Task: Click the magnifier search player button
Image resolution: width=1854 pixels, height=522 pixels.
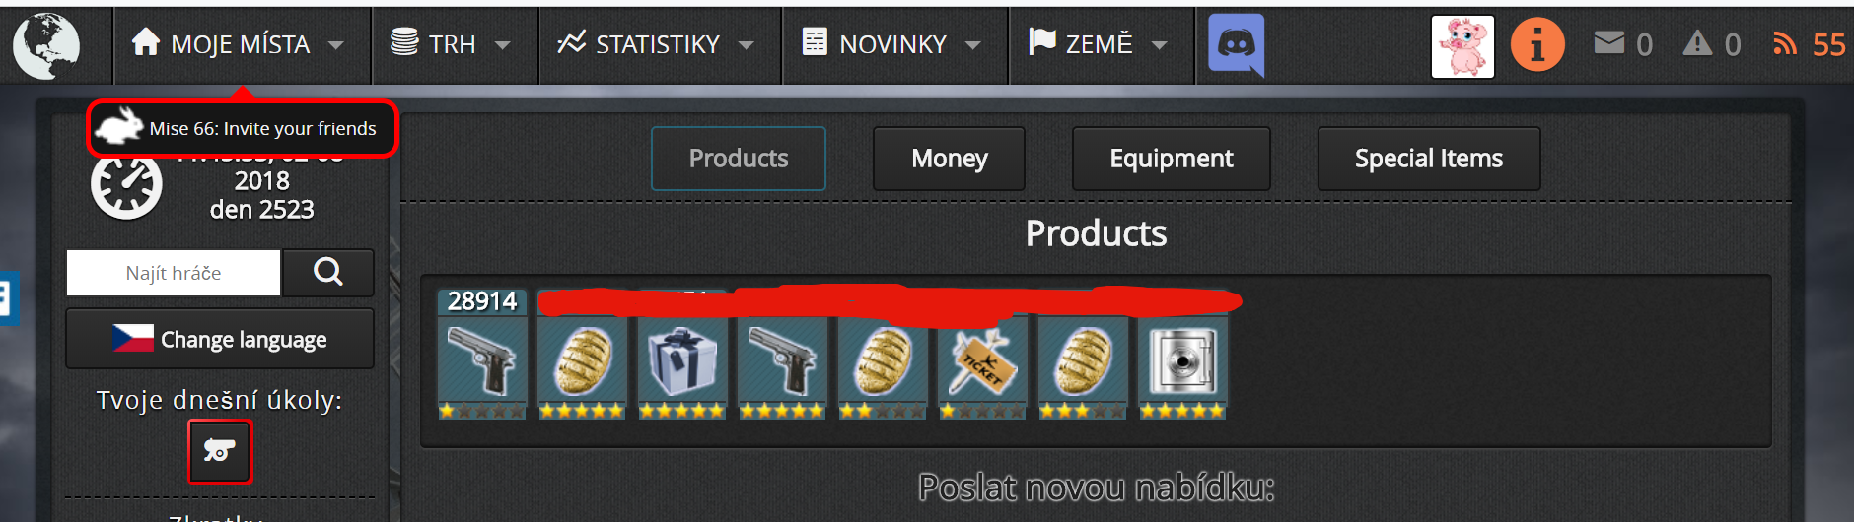Action: 328,272
